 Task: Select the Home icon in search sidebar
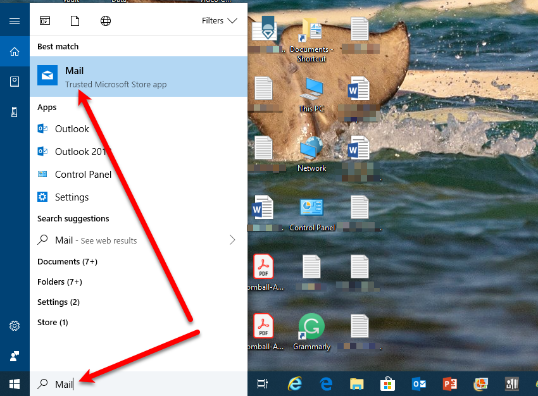point(15,51)
